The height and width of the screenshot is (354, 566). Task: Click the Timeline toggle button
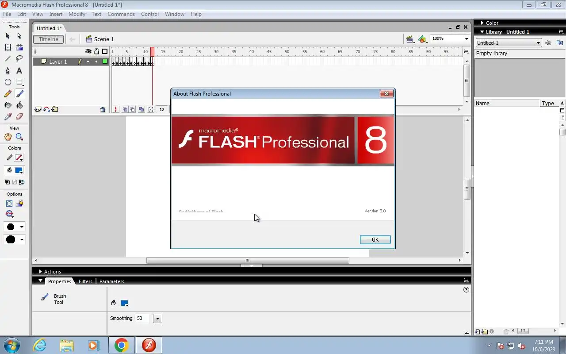click(x=49, y=39)
